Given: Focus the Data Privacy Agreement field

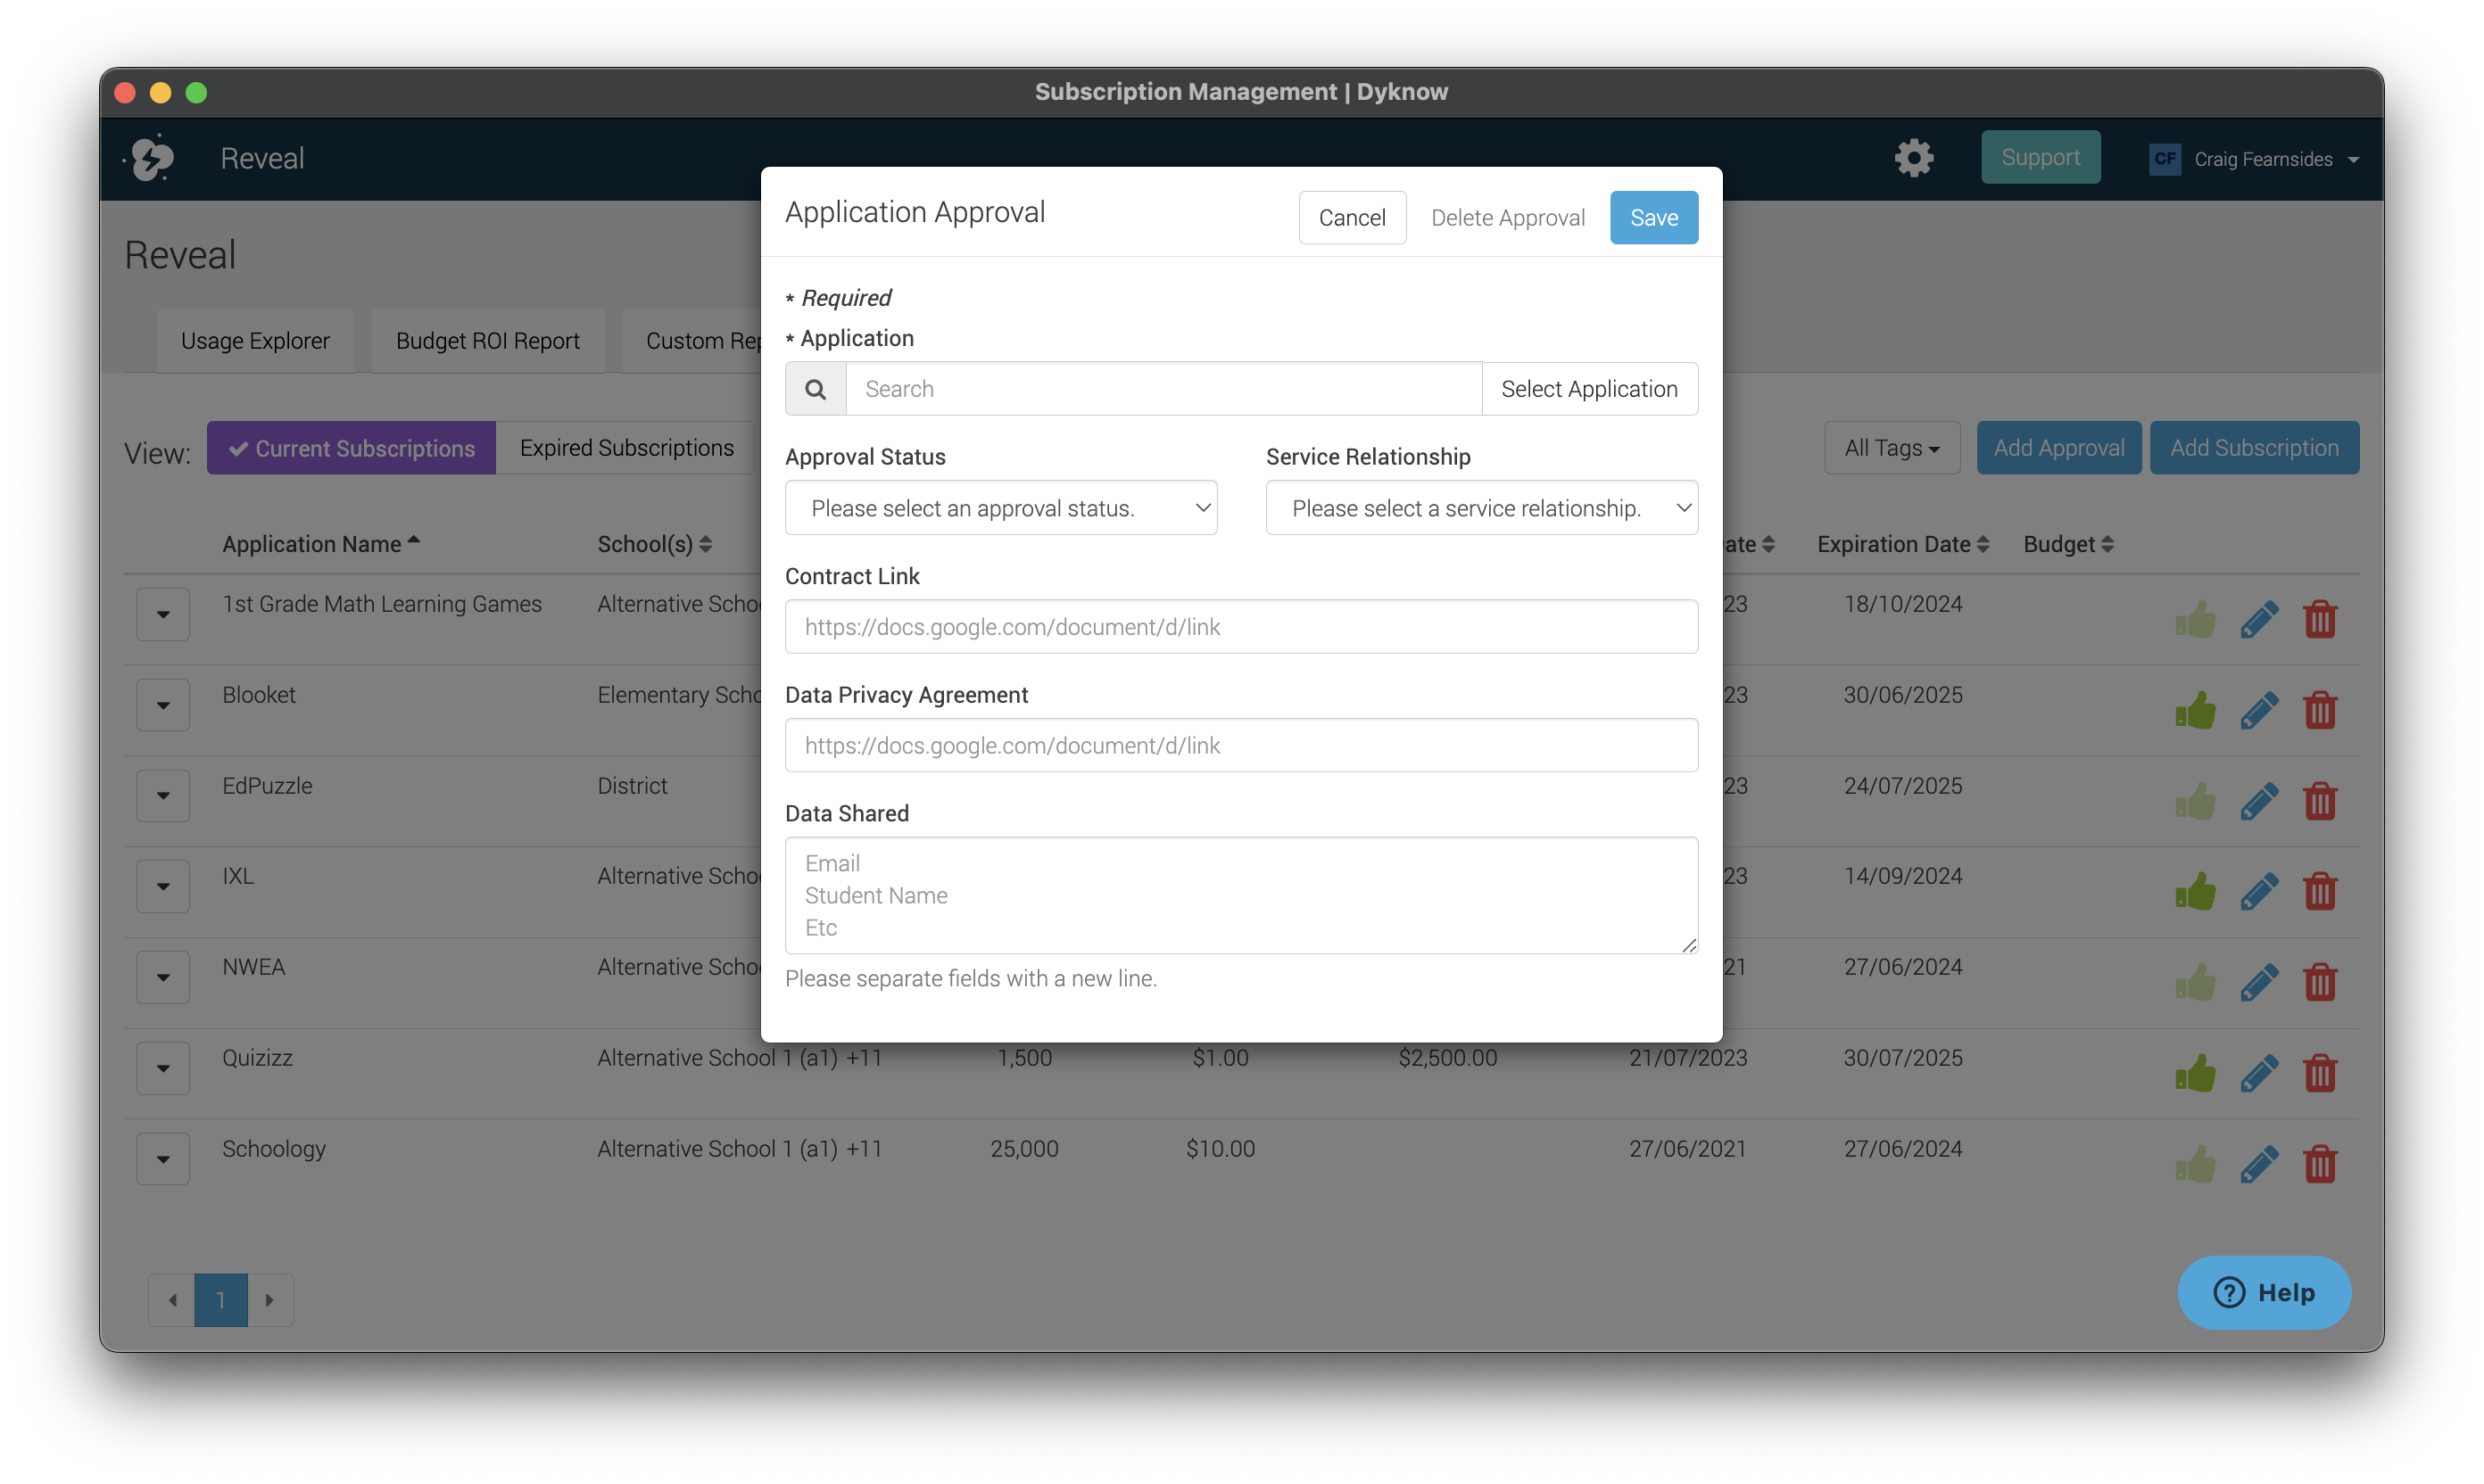Looking at the screenshot, I should click(x=1241, y=745).
